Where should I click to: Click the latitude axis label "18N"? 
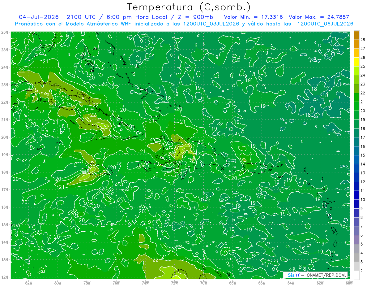click(5, 172)
